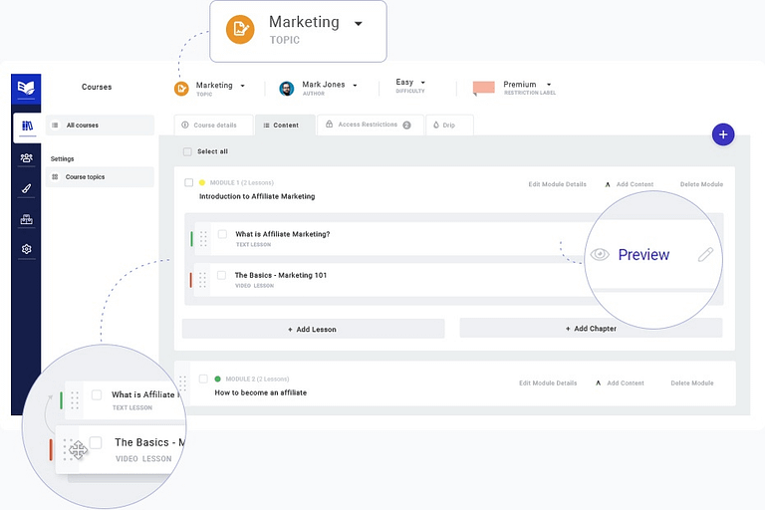Check the Select all checkbox

pyautogui.click(x=187, y=151)
